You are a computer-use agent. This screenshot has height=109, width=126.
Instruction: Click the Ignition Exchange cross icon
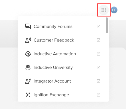(x=28, y=95)
